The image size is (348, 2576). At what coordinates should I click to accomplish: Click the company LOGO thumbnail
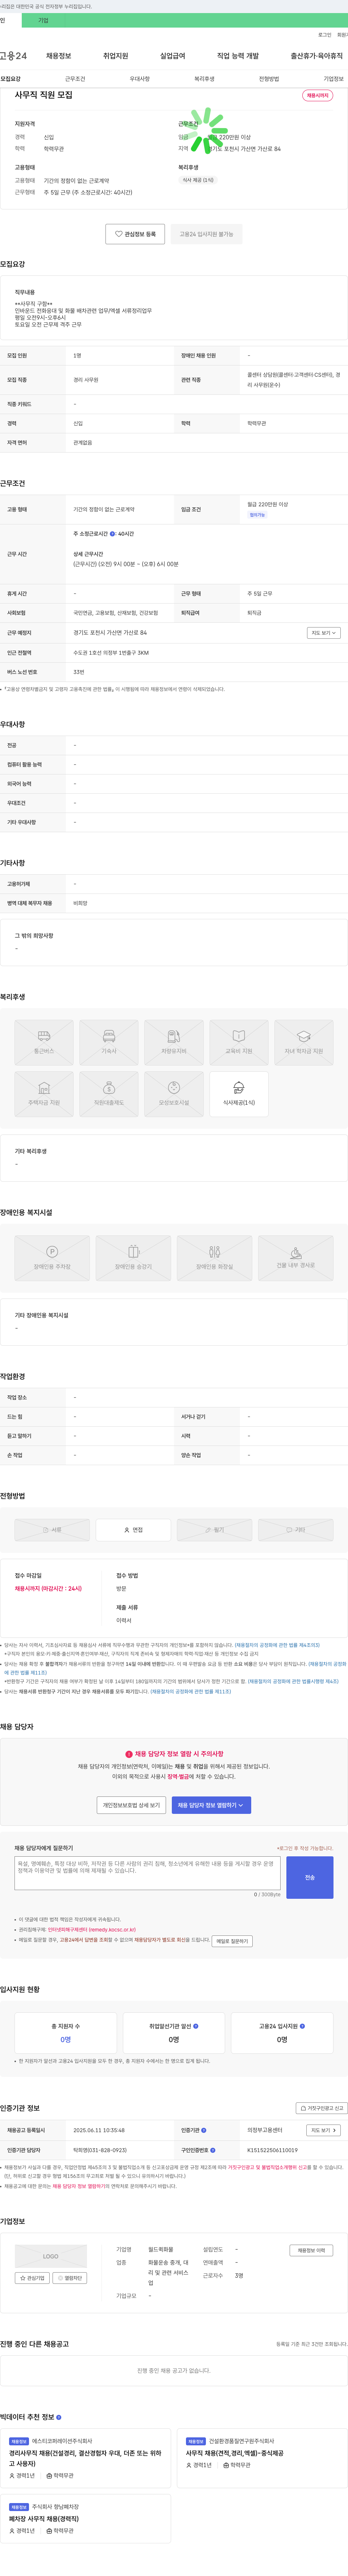coord(51,2256)
